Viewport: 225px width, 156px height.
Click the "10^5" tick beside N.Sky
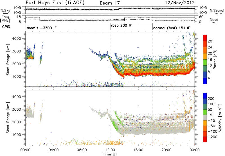(17, 8)
